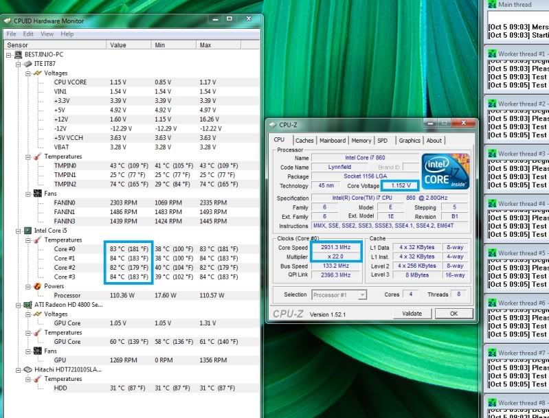Image resolution: width=549 pixels, height=418 pixels.
Task: Click the BESTJINJO-PC computer icon
Action: 18,54
